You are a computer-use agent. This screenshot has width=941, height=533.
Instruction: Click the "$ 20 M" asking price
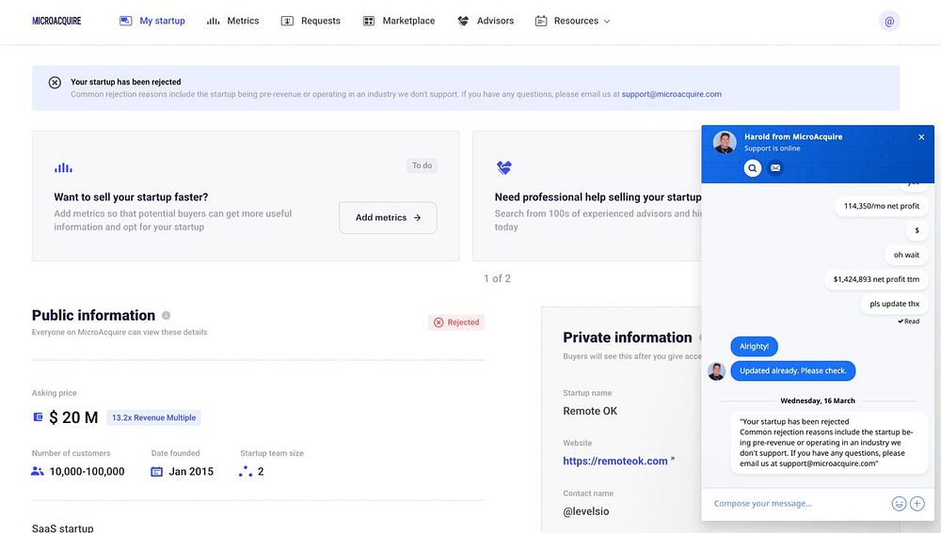click(x=73, y=418)
